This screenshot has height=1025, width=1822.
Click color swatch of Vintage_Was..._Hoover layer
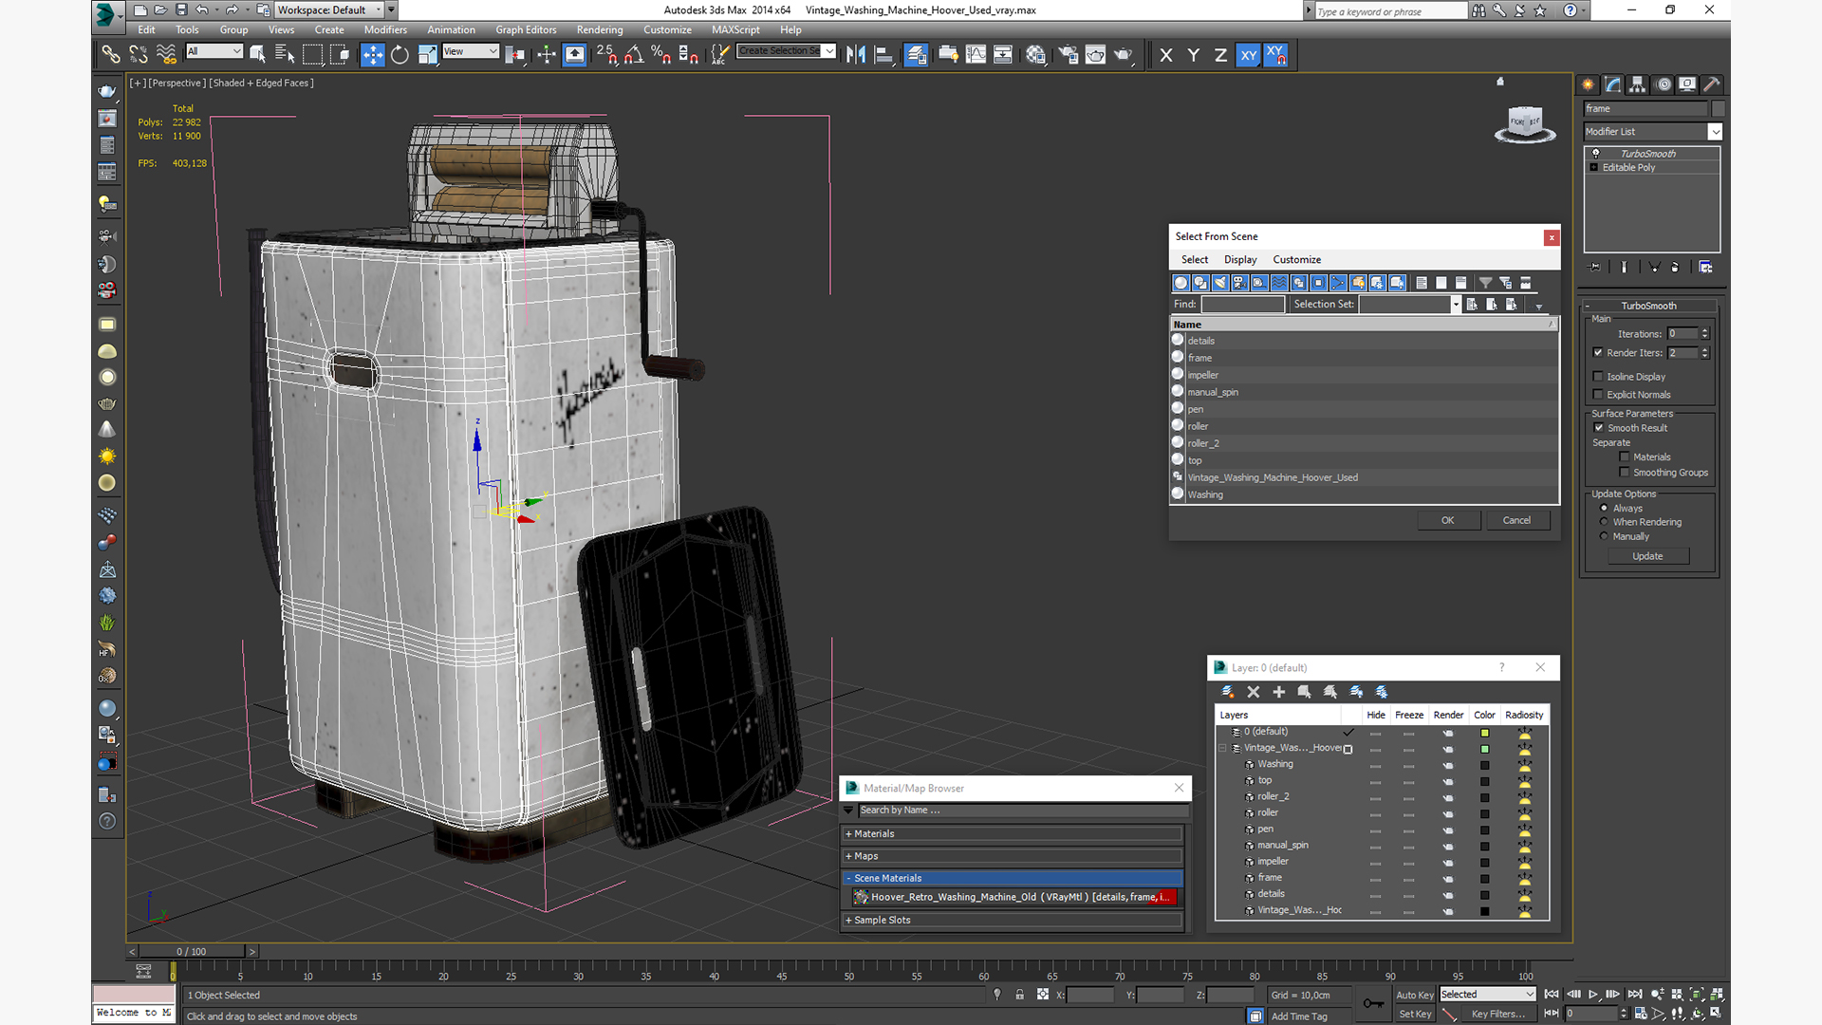1484,750
